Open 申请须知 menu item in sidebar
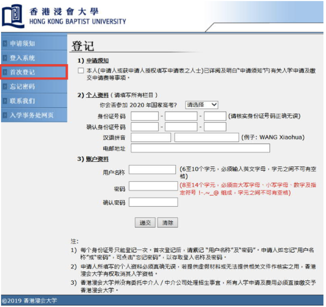Image resolution: width=326 pixels, height=307 pixels. (x=23, y=43)
